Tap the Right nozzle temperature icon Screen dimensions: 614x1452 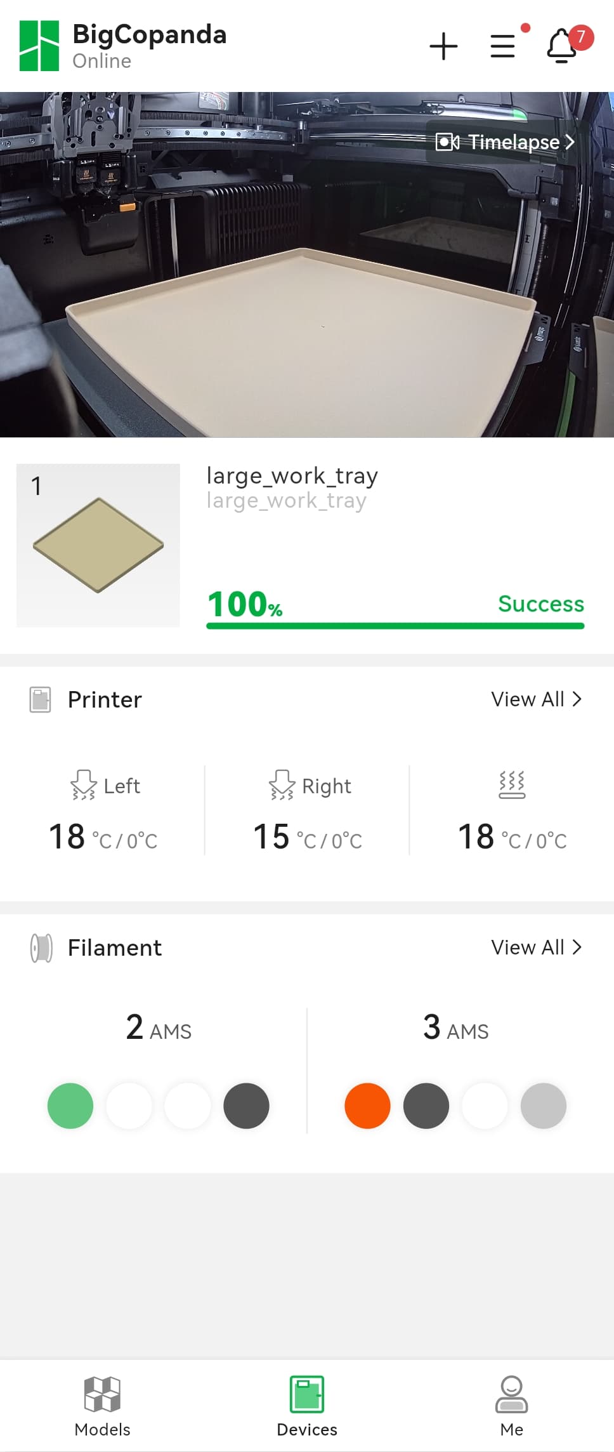pos(282,785)
